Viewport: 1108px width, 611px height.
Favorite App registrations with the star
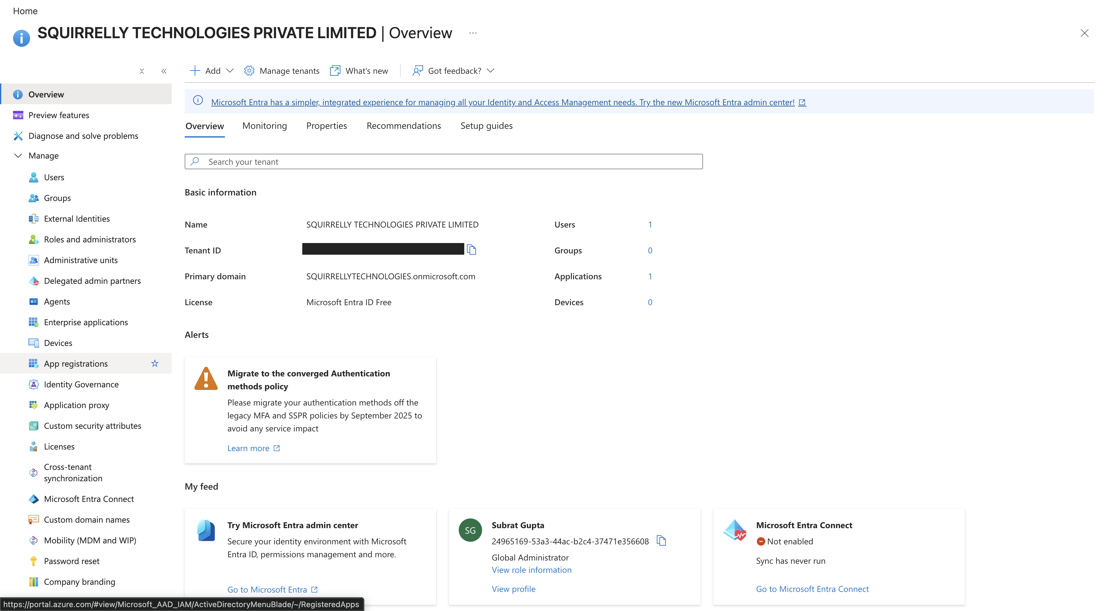[x=155, y=363]
